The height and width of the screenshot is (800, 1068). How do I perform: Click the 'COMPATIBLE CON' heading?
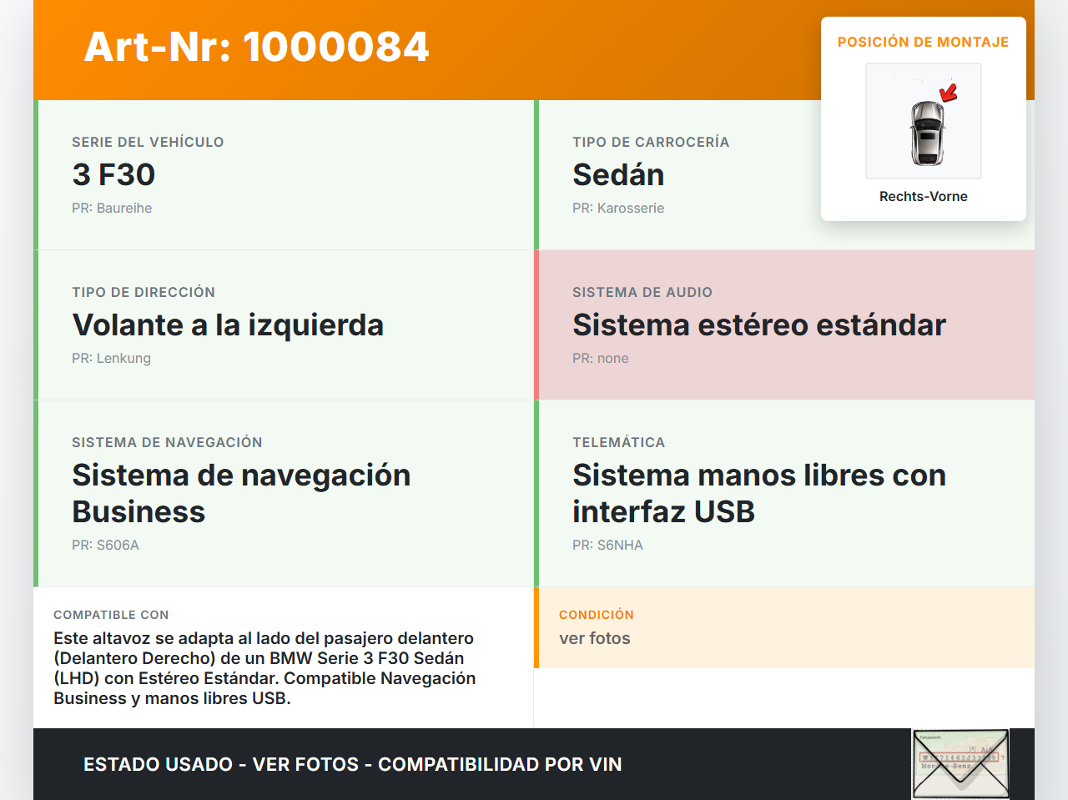pyautogui.click(x=111, y=615)
